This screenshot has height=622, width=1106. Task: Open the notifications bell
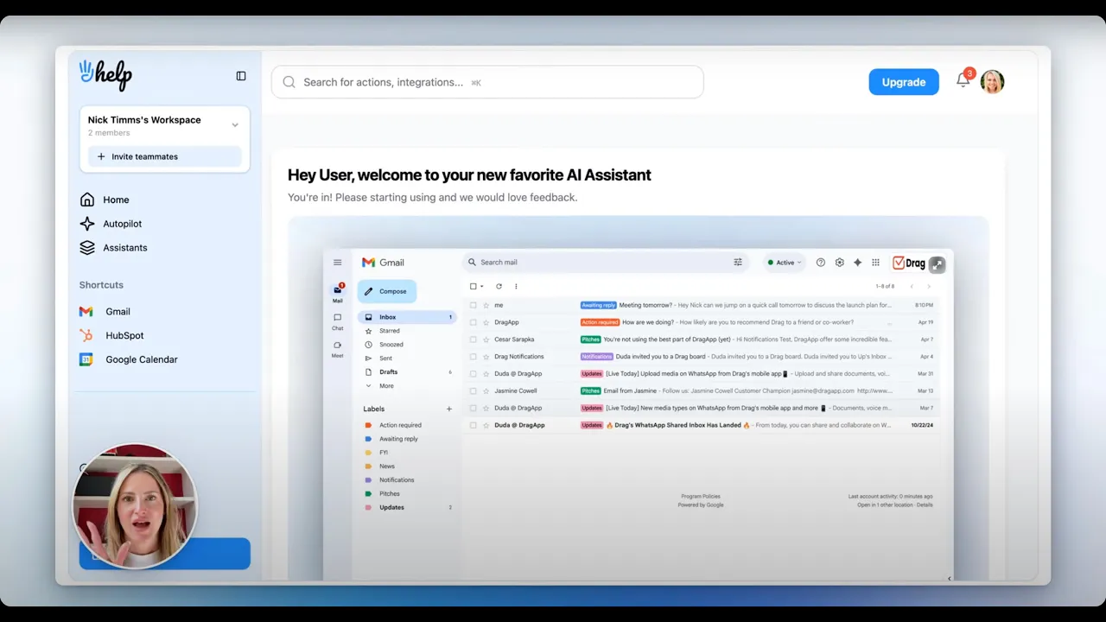coord(963,80)
